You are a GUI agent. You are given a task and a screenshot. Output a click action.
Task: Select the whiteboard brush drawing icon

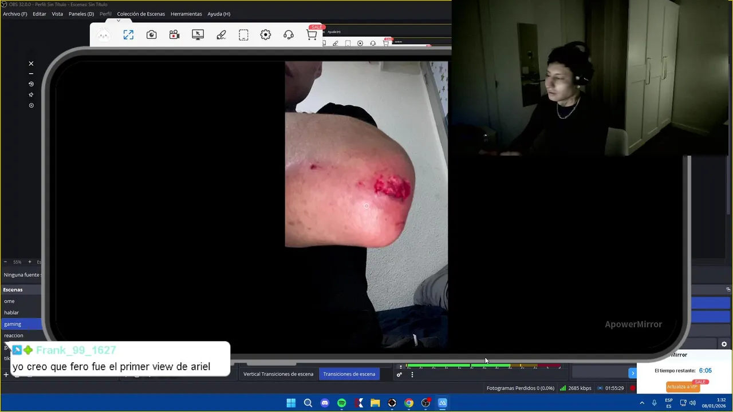click(221, 35)
